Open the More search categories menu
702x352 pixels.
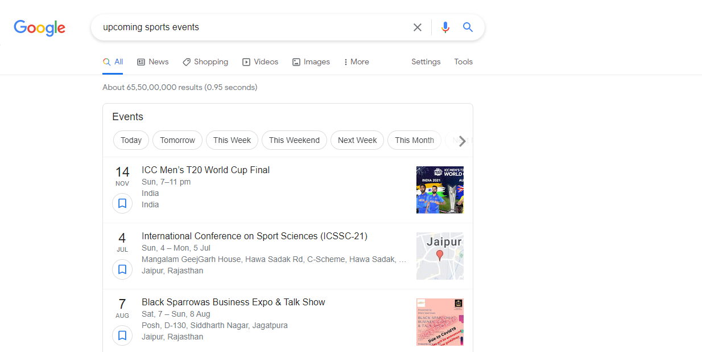[357, 62]
